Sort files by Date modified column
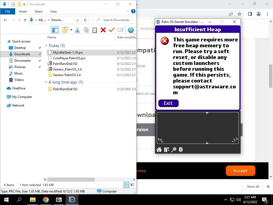This screenshot has height=205, width=273. pos(126,37)
